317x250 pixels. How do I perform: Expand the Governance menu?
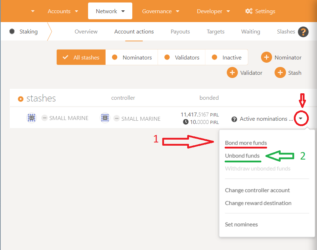[161, 11]
